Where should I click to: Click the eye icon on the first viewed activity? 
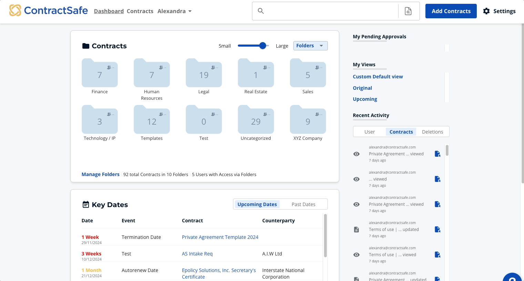point(356,154)
